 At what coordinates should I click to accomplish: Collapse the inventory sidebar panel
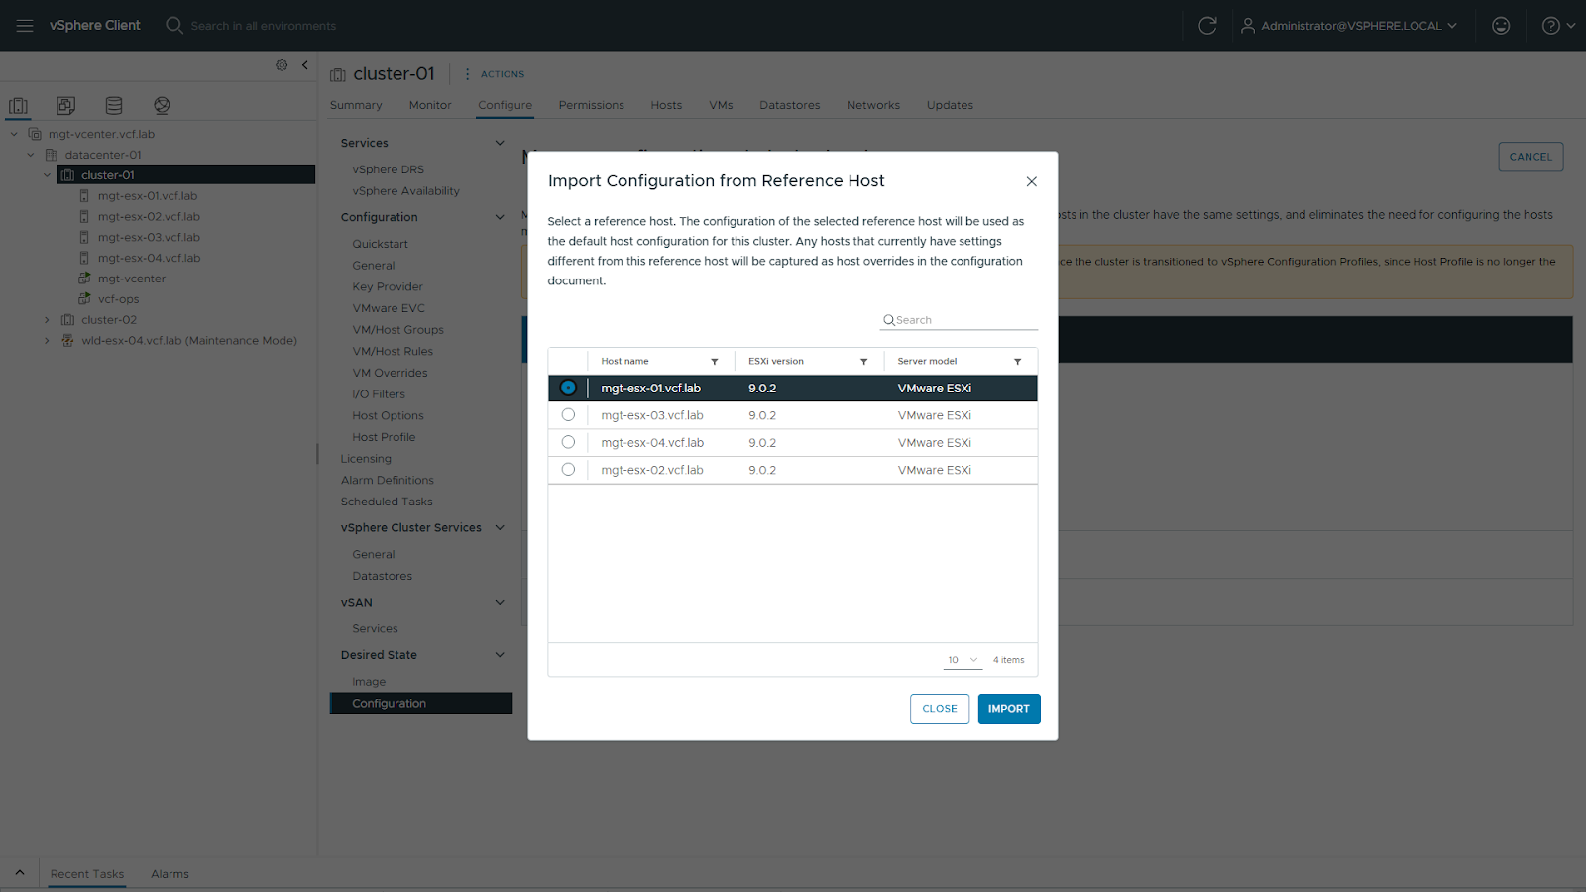click(x=305, y=65)
